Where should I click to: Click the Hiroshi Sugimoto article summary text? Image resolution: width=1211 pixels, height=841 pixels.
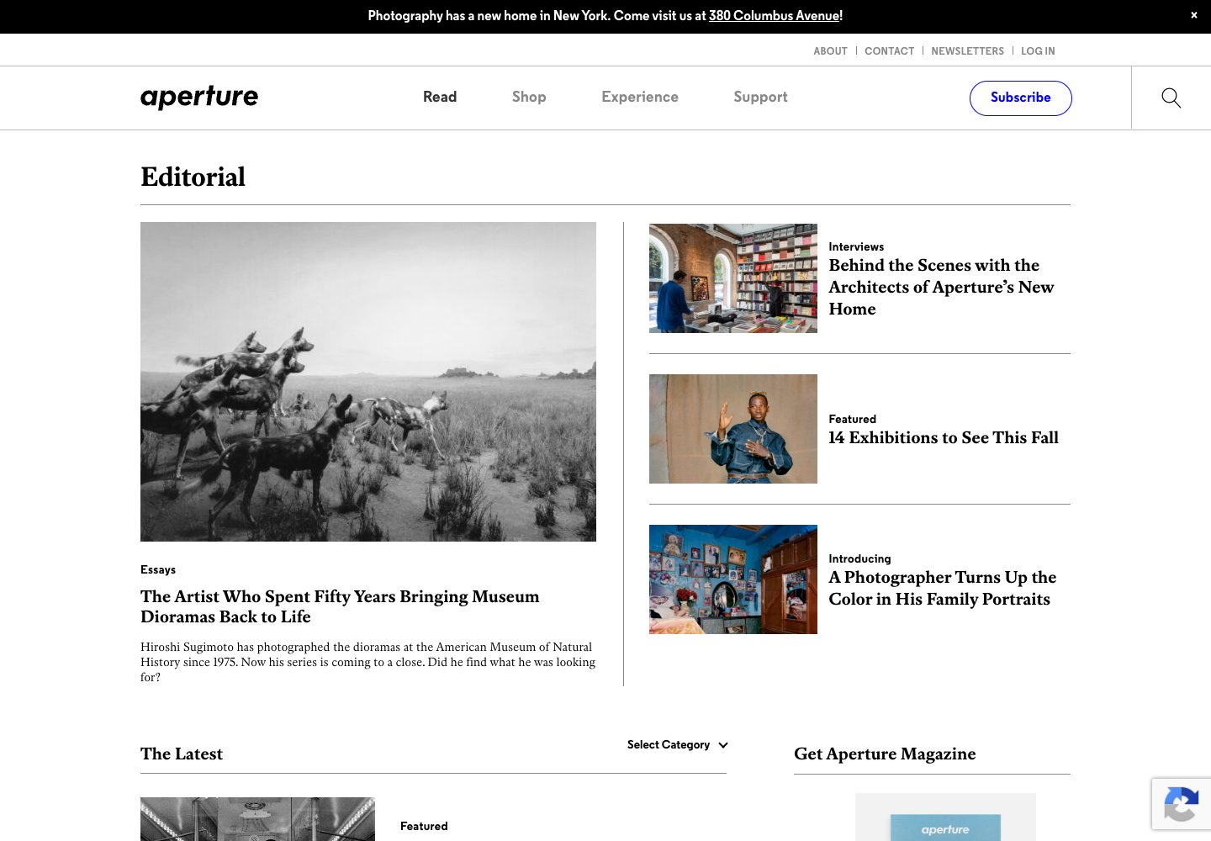368,662
